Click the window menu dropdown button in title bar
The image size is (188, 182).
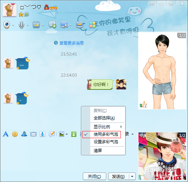click(x=152, y=4)
